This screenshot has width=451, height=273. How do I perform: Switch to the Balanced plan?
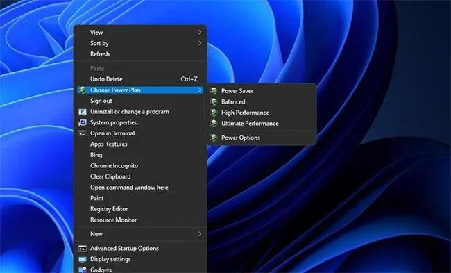coord(262,101)
